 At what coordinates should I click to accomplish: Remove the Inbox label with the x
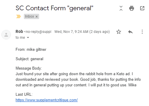pos(37,16)
